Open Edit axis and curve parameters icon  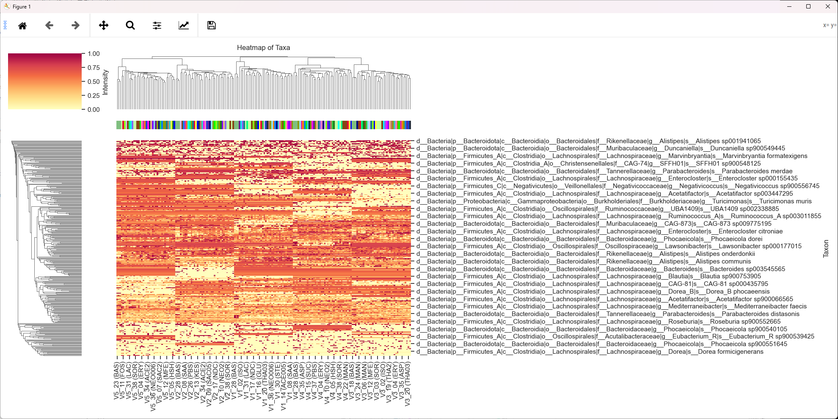tap(184, 25)
